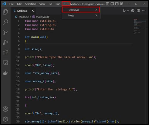
Task: Click the empty line 7 in editor
Action: (79, 45)
